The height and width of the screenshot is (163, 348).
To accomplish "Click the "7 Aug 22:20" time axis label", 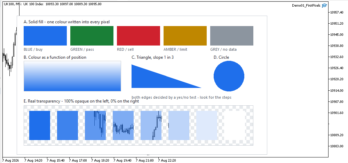I will pos(167,160).
